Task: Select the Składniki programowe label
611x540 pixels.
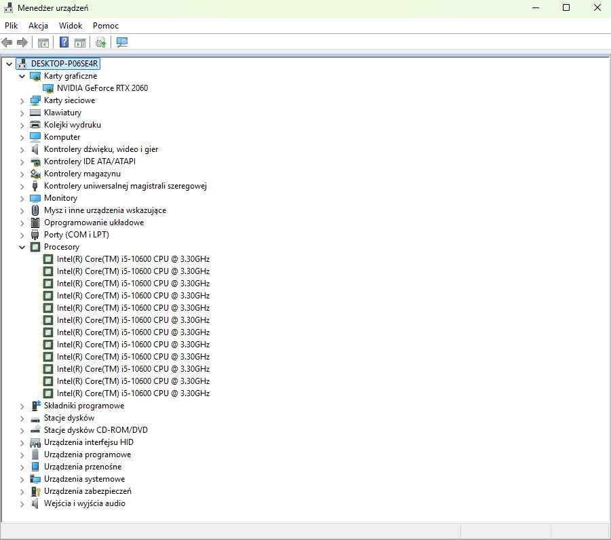Action: [84, 406]
